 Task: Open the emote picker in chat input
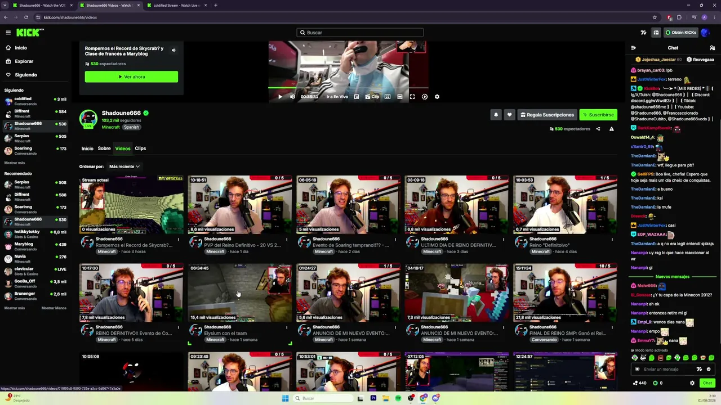[x=709, y=370]
